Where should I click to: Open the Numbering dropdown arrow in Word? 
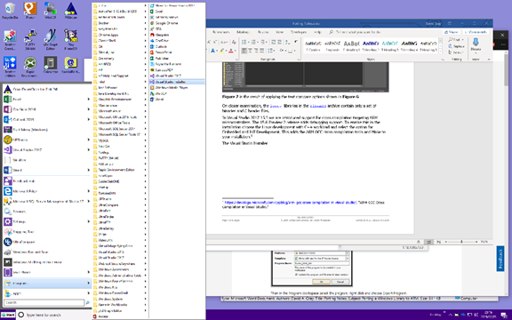click(257, 42)
